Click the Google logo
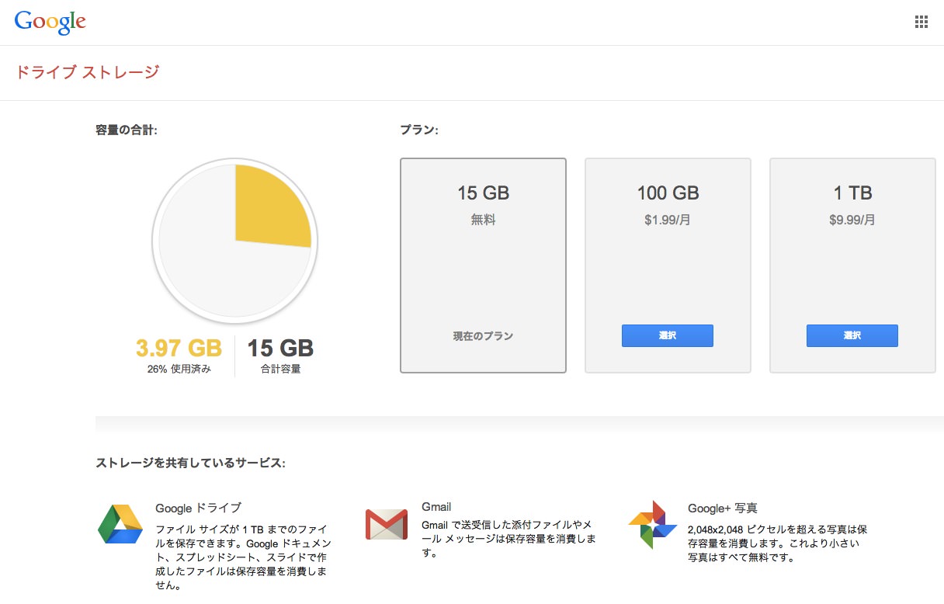The image size is (944, 604). (x=50, y=23)
